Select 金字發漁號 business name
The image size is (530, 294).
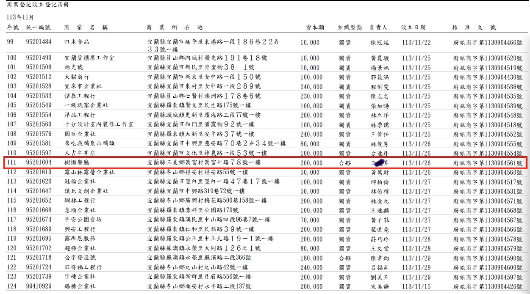(x=80, y=258)
